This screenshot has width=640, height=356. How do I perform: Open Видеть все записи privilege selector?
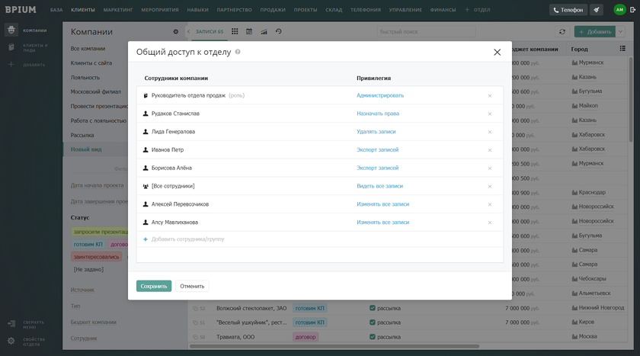point(379,186)
